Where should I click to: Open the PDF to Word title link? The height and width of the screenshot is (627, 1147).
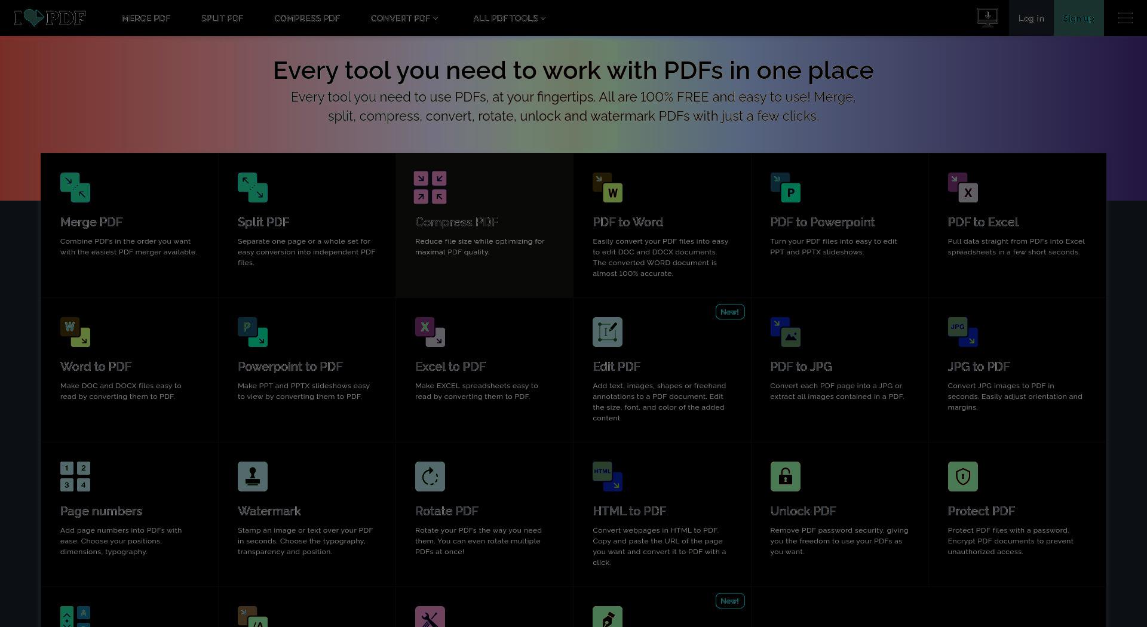click(628, 222)
